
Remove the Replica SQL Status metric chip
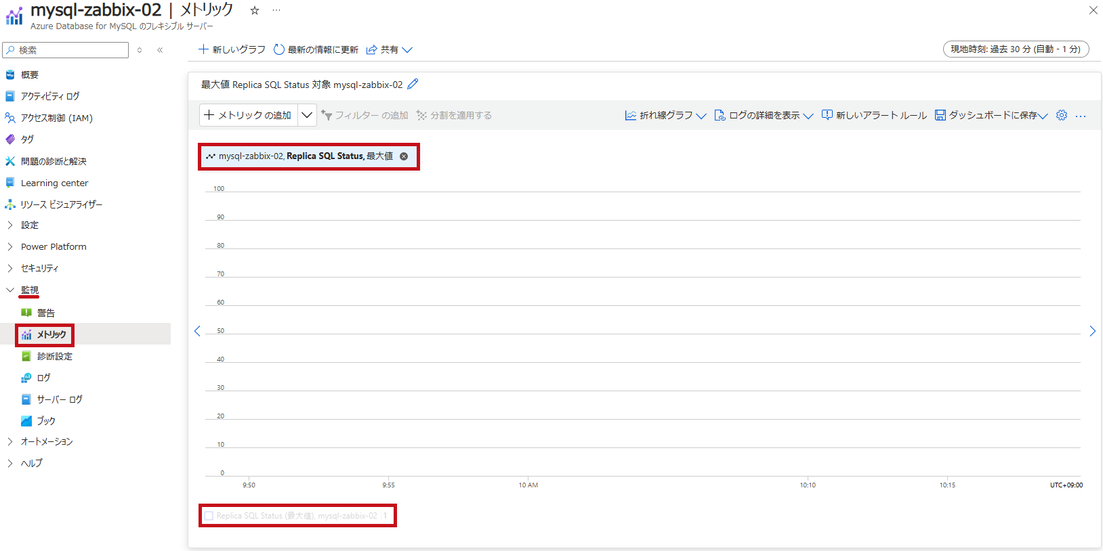pyautogui.click(x=404, y=156)
